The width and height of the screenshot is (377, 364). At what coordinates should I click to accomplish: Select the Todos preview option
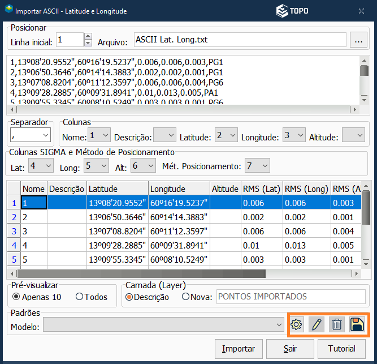point(79,297)
